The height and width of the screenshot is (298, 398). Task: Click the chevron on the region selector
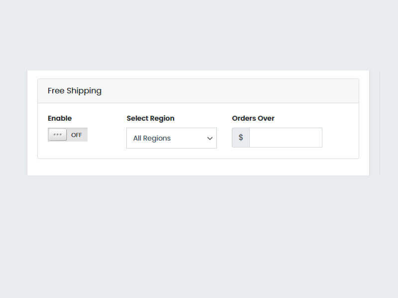[x=209, y=139]
